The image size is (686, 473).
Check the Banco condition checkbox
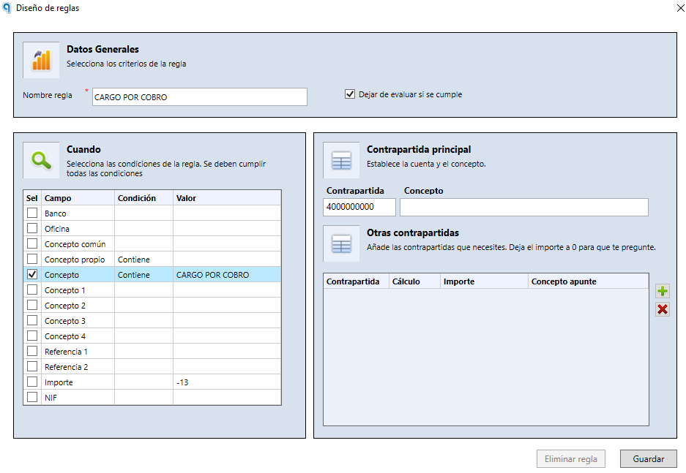[x=32, y=213]
